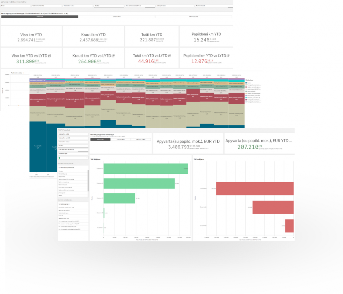343x294 pixels.
Task: Open external link icon beside Viso km YTD vs LYTD
Action: tap(49, 56)
